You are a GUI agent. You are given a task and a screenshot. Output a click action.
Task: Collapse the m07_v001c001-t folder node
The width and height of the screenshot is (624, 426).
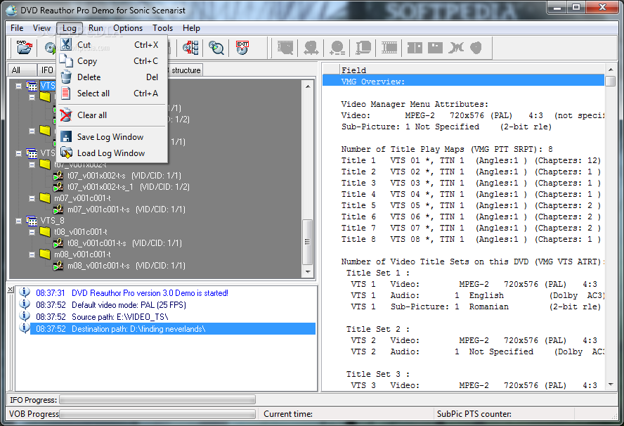[32, 198]
